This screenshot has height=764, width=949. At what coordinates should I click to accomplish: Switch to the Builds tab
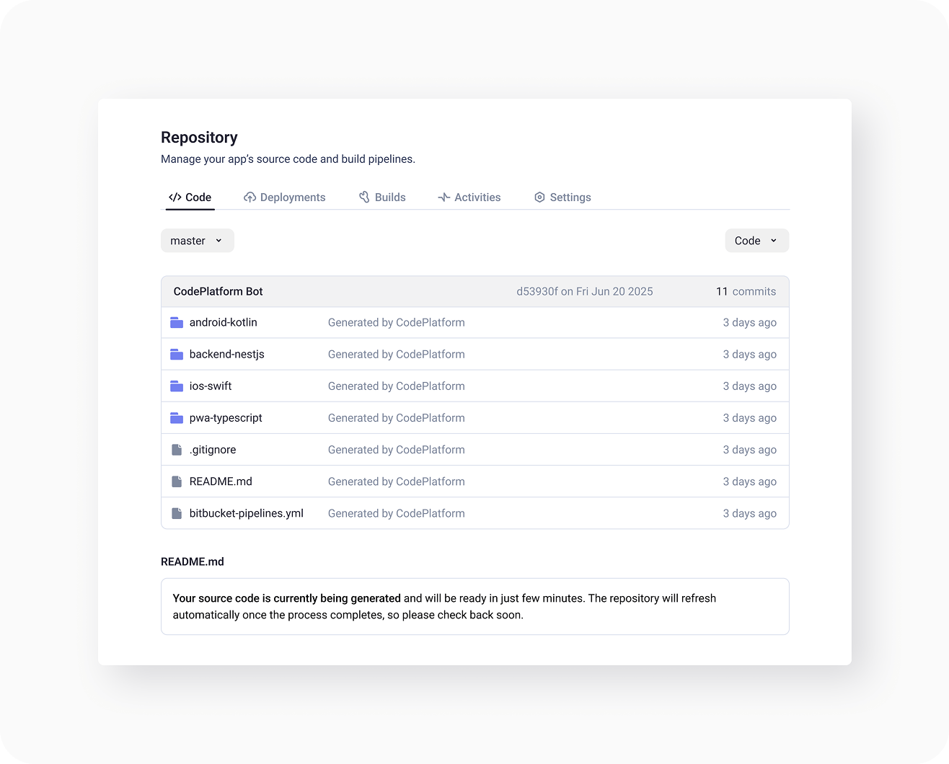pyautogui.click(x=382, y=197)
